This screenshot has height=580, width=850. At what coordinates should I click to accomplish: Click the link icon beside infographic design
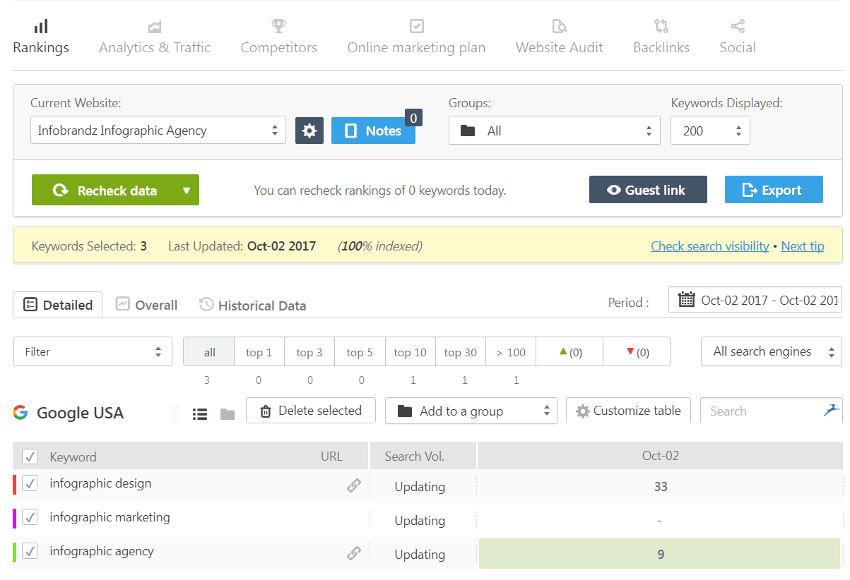point(354,485)
